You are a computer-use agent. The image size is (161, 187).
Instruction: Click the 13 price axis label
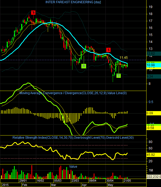coord(151,49)
